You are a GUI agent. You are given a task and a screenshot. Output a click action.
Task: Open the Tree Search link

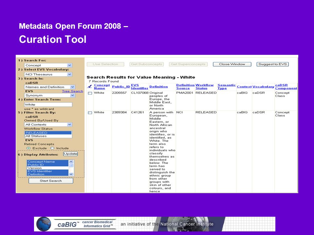(x=73, y=91)
